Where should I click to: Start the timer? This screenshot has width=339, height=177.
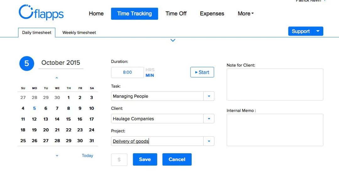202,72
